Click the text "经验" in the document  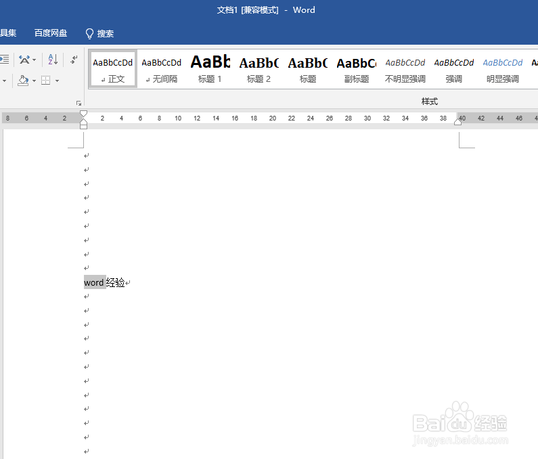click(x=115, y=282)
